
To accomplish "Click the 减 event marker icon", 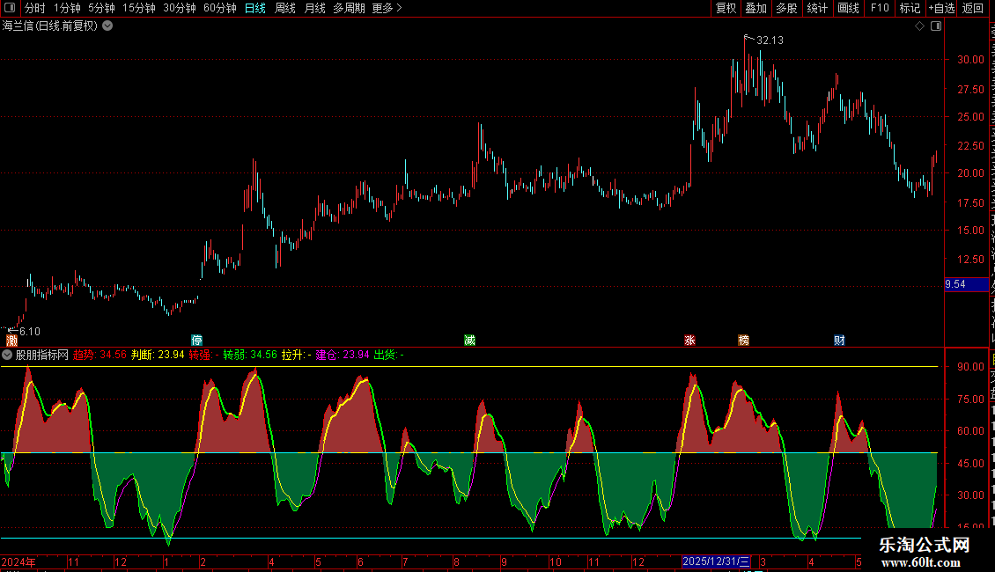I will pos(469,341).
